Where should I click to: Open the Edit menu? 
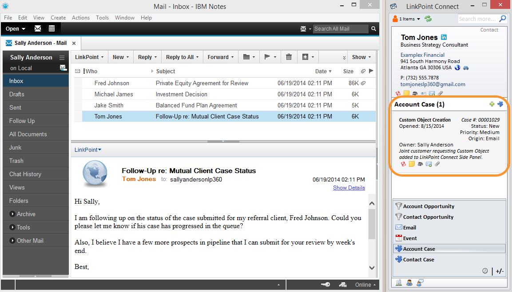click(x=23, y=18)
